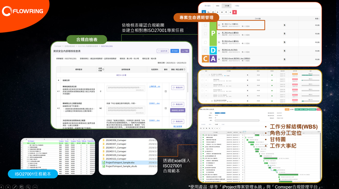Open see-all-slides icon in slideshow controls
This screenshot has width=339, height=189.
tap(22, 187)
